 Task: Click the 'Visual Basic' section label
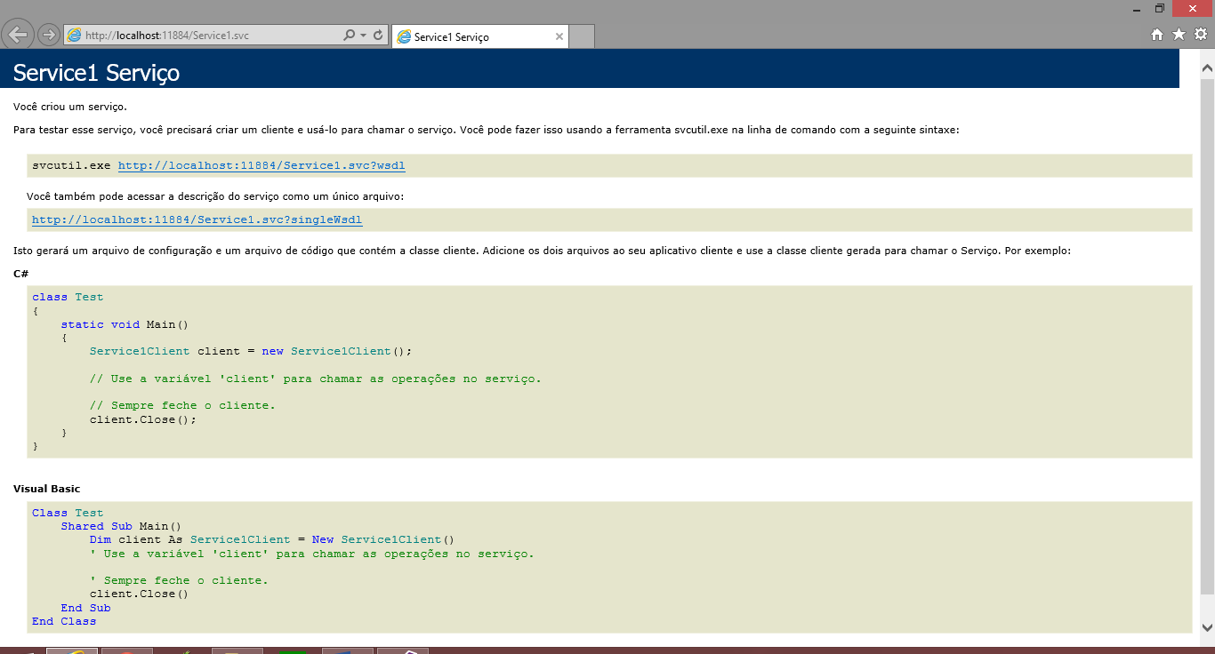[x=47, y=489]
